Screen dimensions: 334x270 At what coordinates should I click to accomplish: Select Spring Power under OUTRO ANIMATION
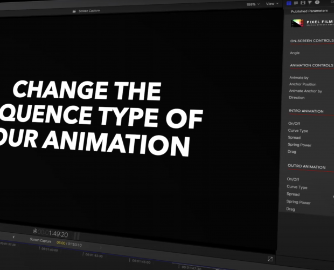pos(298,202)
